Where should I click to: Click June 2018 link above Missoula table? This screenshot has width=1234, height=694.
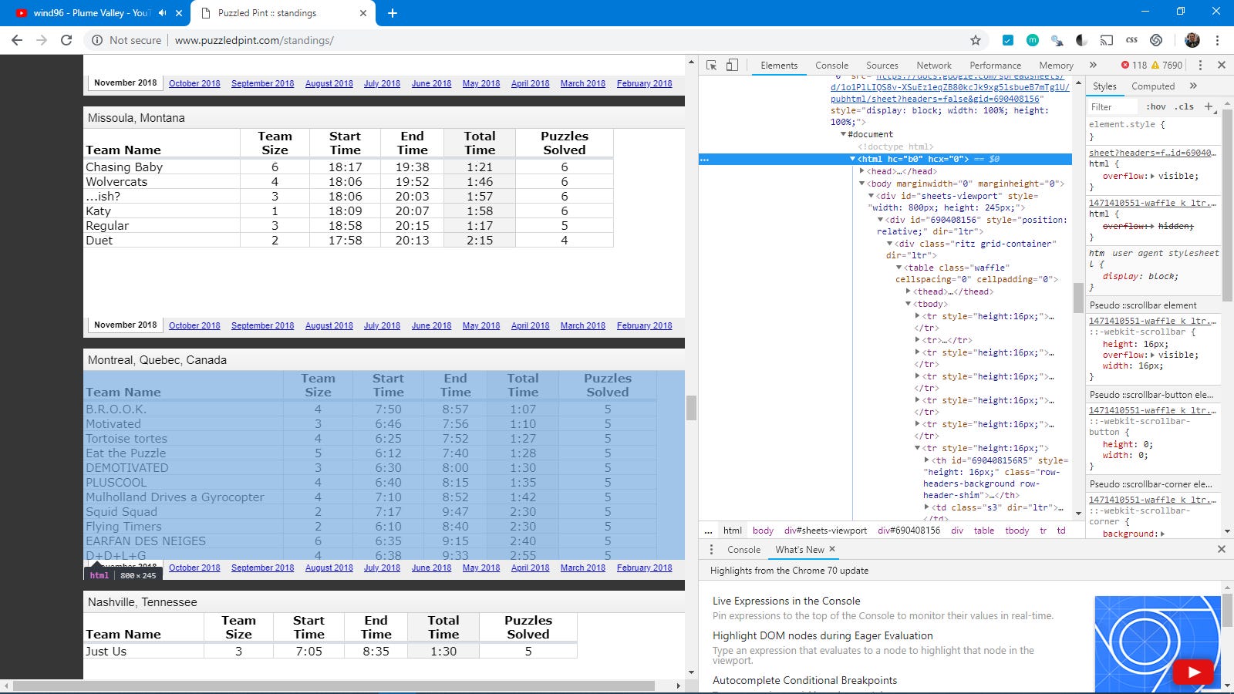tap(431, 83)
